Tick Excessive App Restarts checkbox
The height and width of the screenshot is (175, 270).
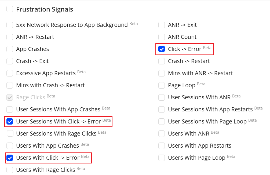[10, 73]
